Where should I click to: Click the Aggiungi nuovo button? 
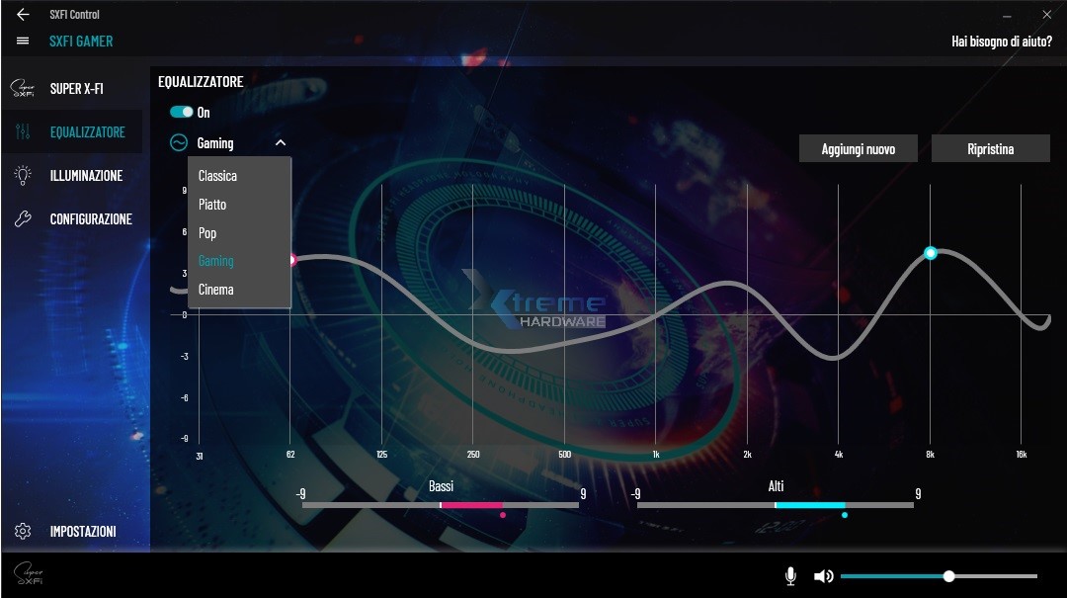click(858, 147)
